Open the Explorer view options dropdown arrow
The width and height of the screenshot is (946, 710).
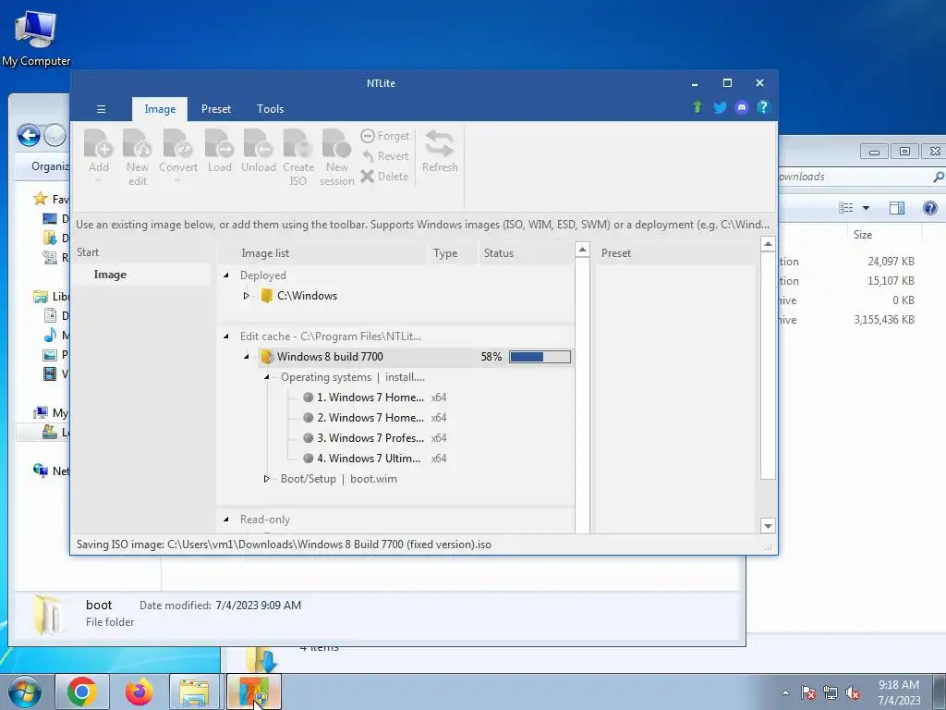point(867,208)
